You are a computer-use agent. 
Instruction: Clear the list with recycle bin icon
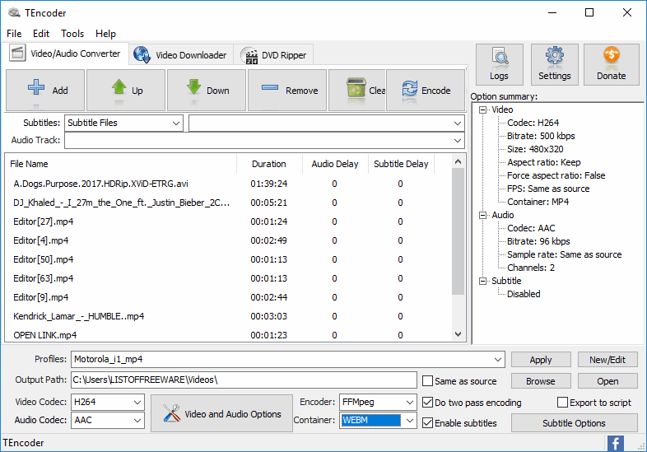356,87
